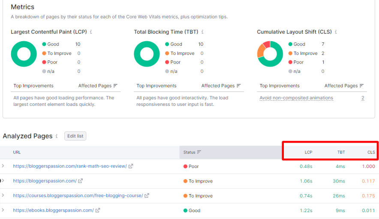379x219 pixels.
Task: Expand the rank-math-seo-review row
Action: pos(3,166)
